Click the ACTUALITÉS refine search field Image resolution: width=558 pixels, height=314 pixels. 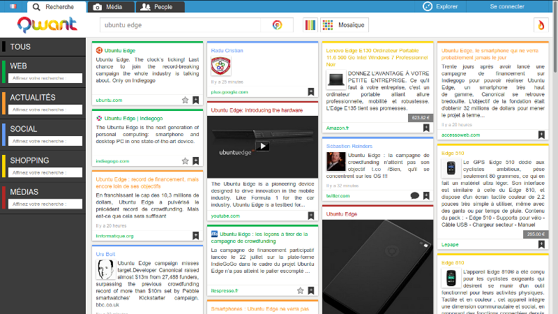coord(45,110)
